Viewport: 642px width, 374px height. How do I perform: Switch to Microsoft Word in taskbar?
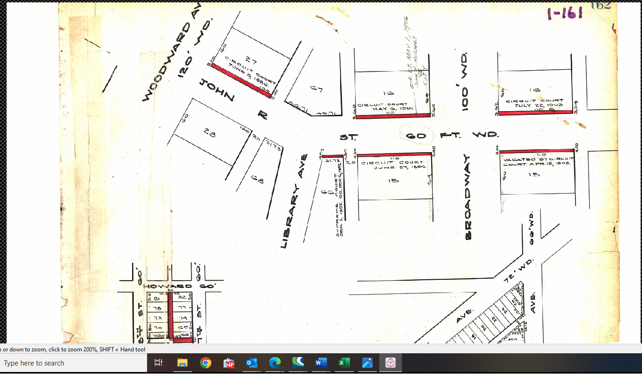pyautogui.click(x=321, y=363)
